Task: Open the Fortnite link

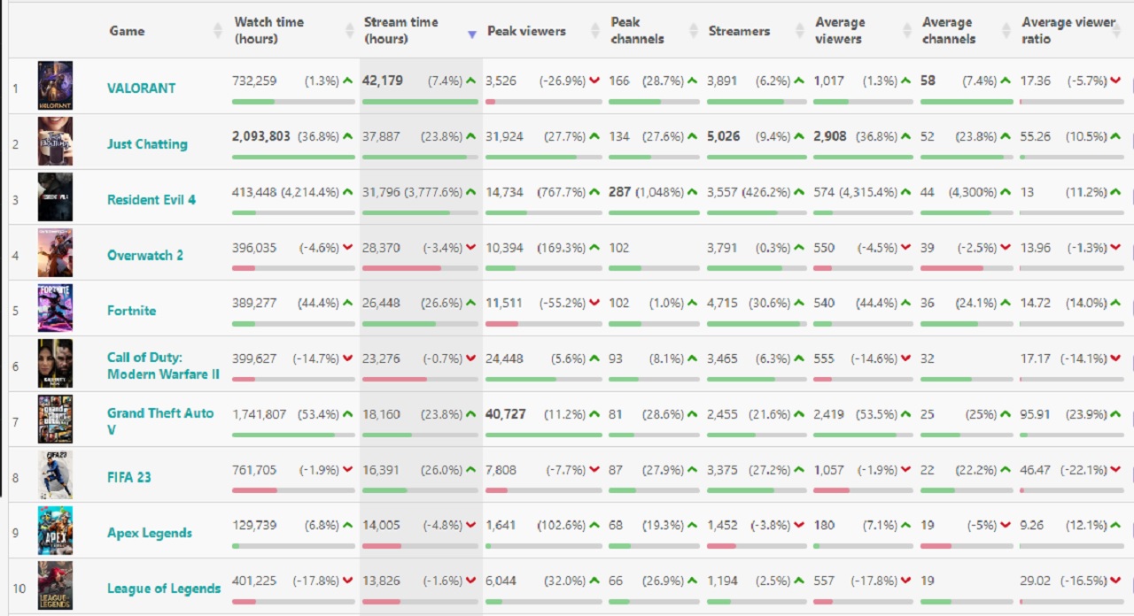Action: (x=131, y=311)
